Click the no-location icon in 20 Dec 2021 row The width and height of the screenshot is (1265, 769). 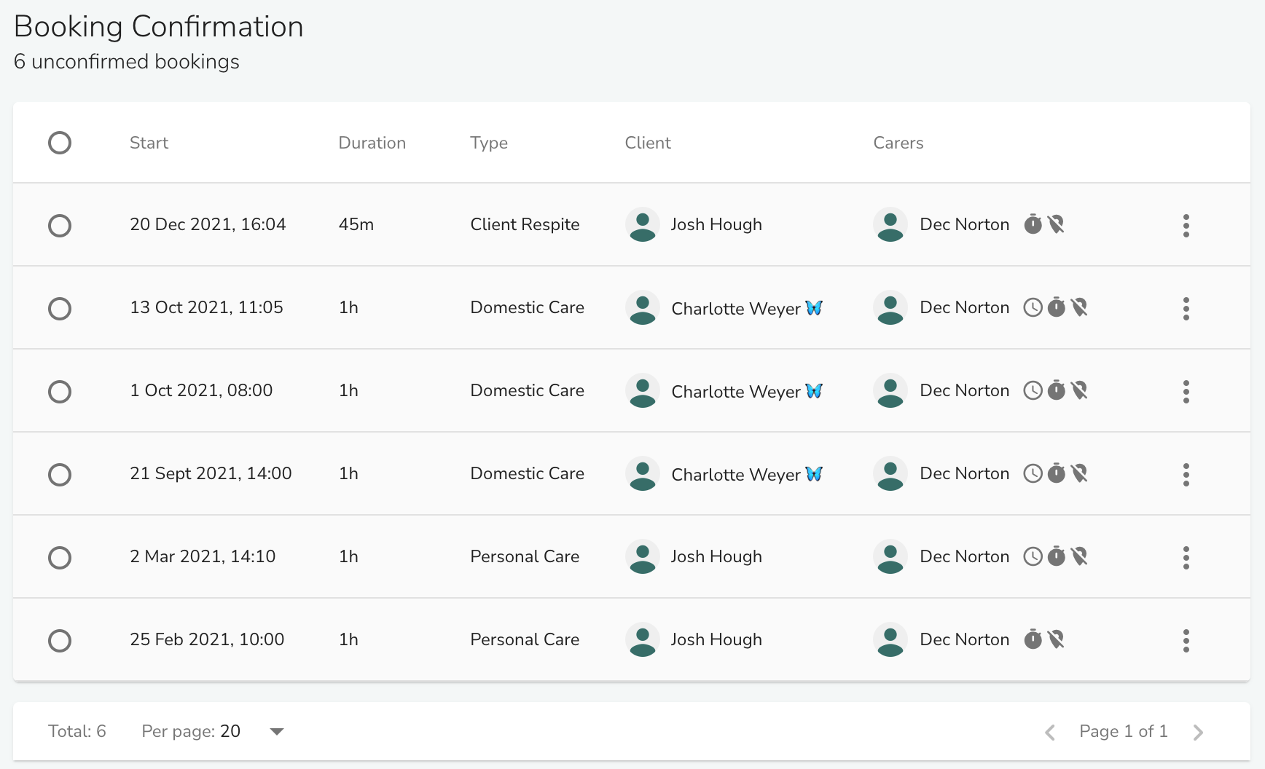[1056, 224]
